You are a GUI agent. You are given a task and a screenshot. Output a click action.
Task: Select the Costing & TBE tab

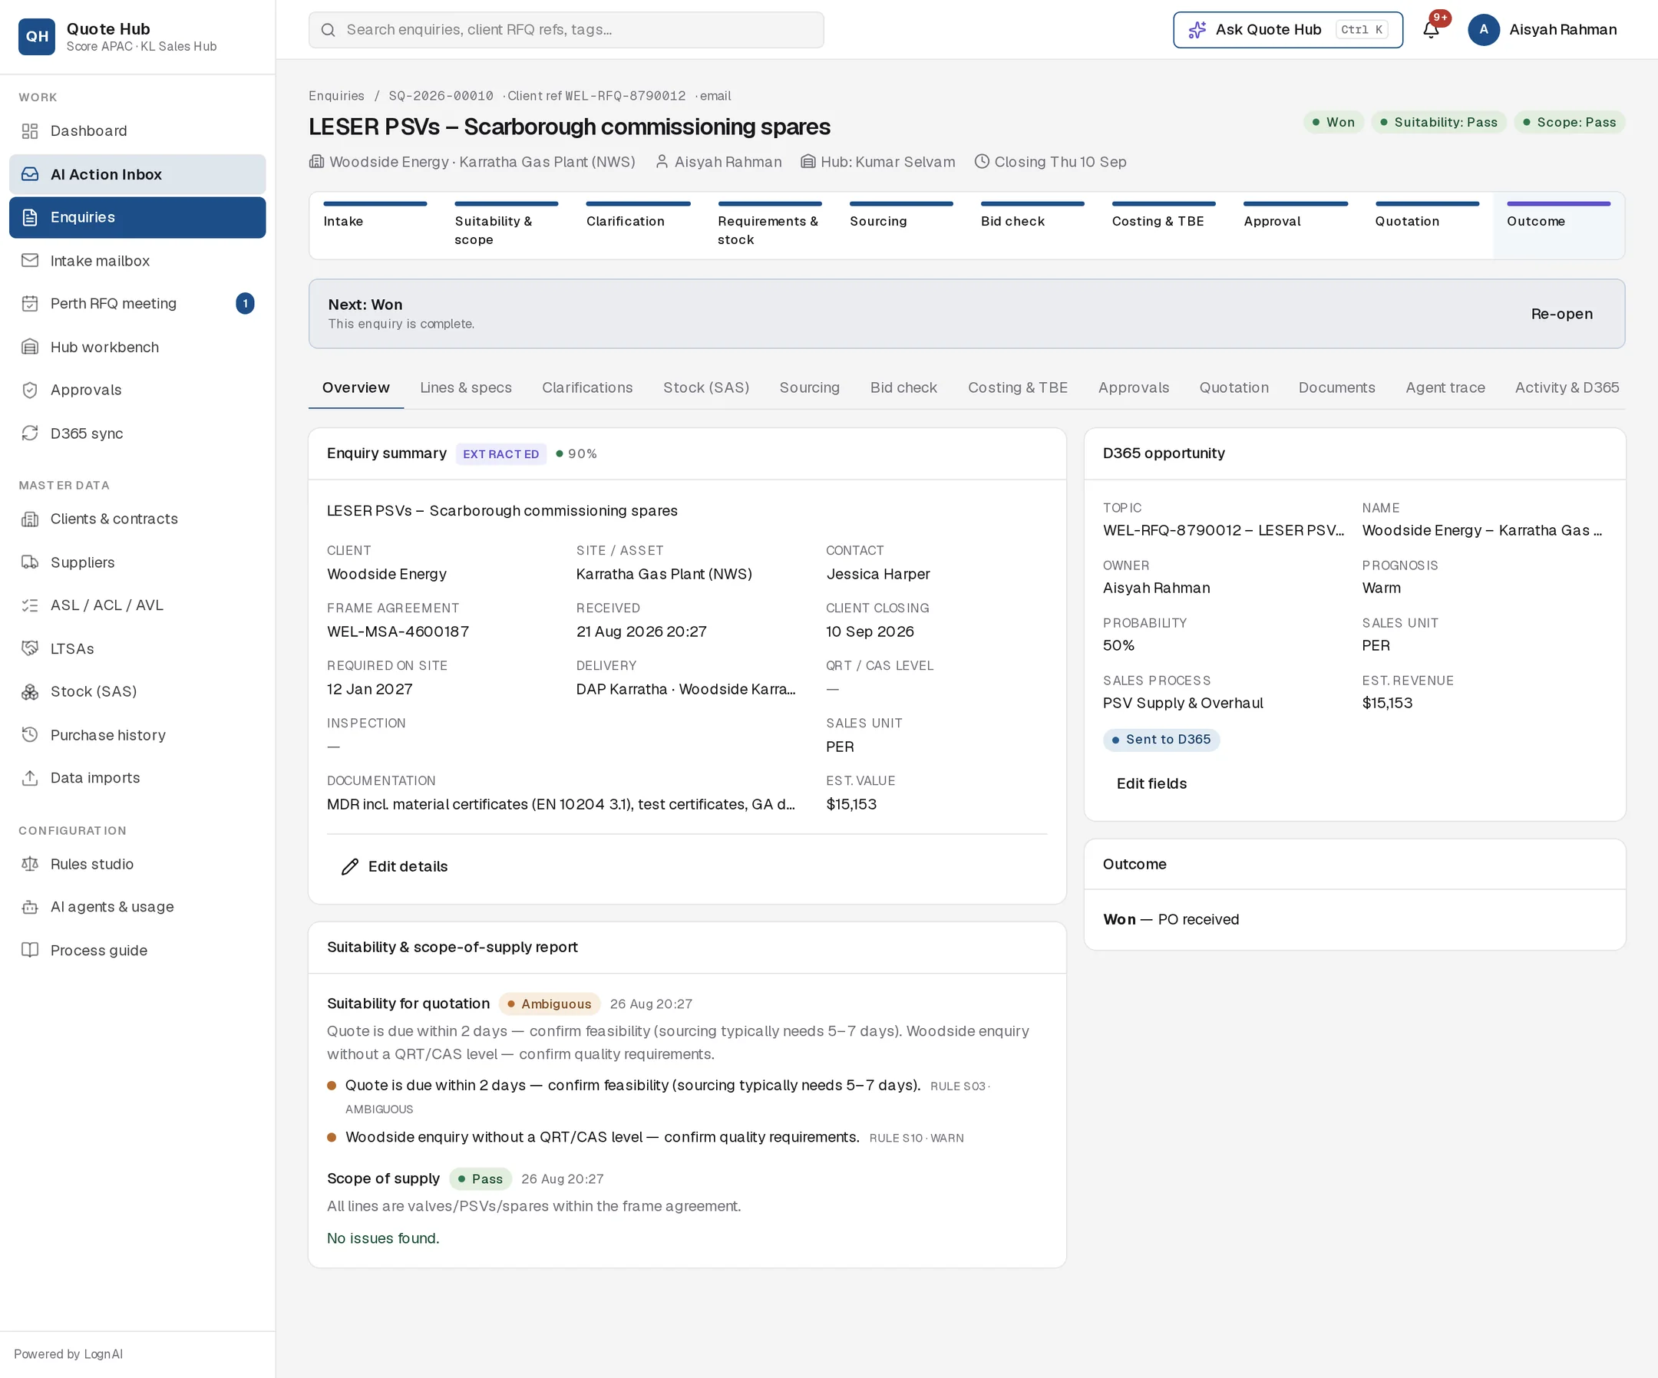tap(1018, 387)
